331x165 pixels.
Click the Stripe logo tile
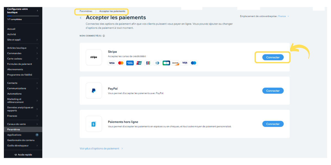tap(94, 57)
